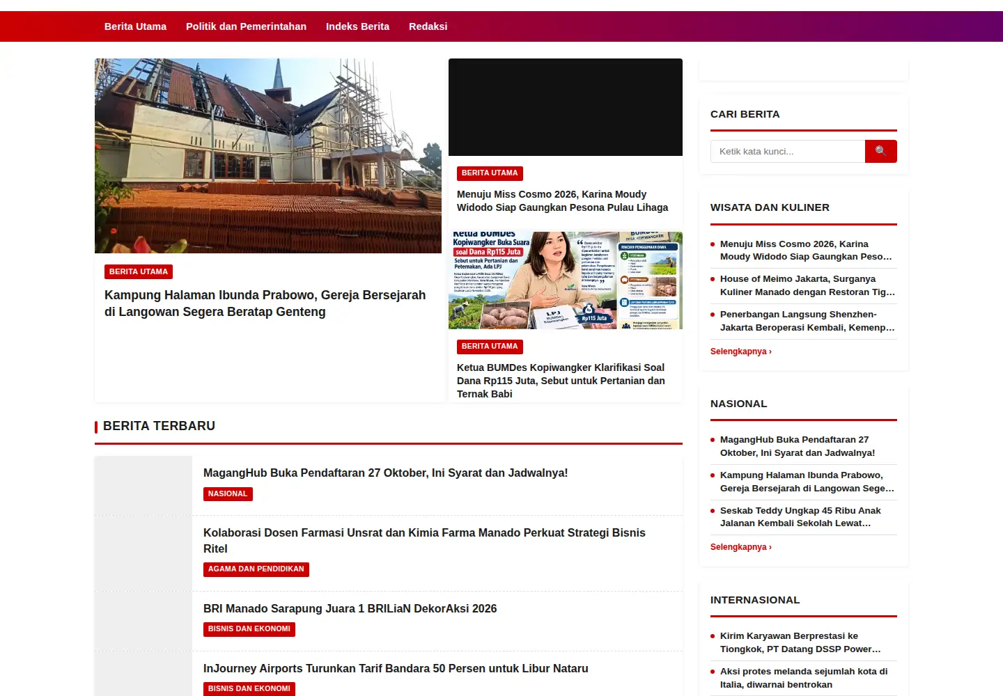Open Politik dan Pemerintahan menu item
1003x696 pixels.
[246, 26]
